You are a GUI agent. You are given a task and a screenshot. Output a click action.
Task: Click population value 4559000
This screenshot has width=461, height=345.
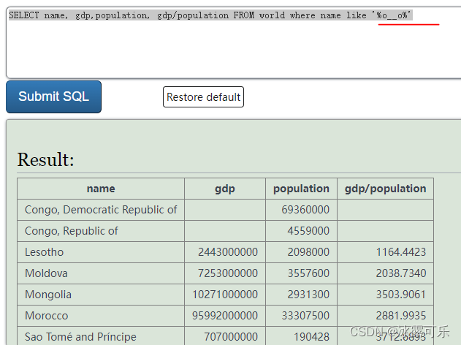click(308, 231)
